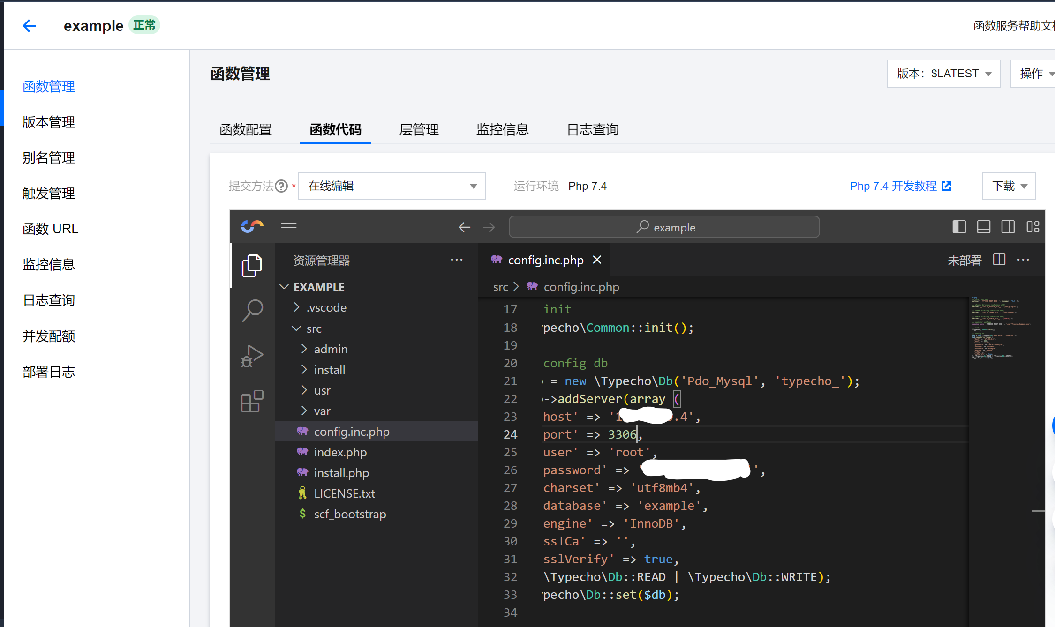
Task: Open the editor hamburger menu
Action: 288,227
